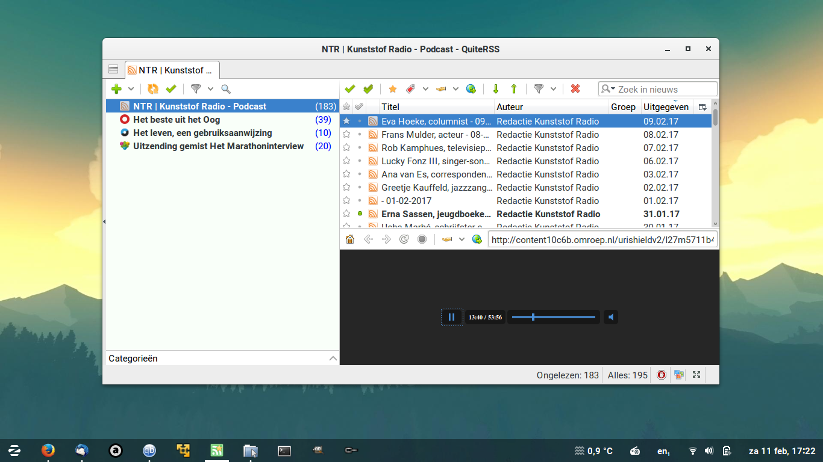Click the feeds filter funnel icon
This screenshot has height=462, width=823.
point(196,89)
